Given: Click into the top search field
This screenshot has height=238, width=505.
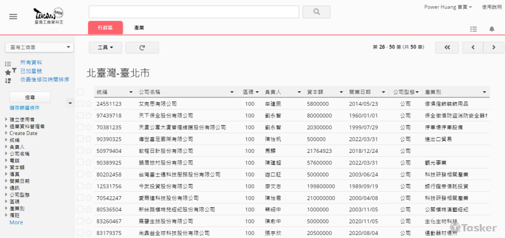Looking at the screenshot, I should point(194,12).
